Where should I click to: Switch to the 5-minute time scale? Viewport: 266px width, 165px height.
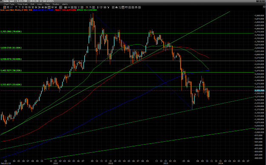coord(23,8)
